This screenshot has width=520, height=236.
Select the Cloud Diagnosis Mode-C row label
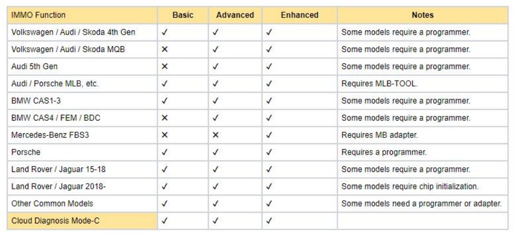[55, 221]
